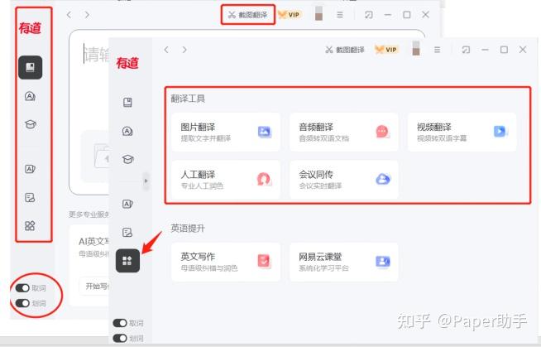Open writing correction icon in back window sidebar

31,197
